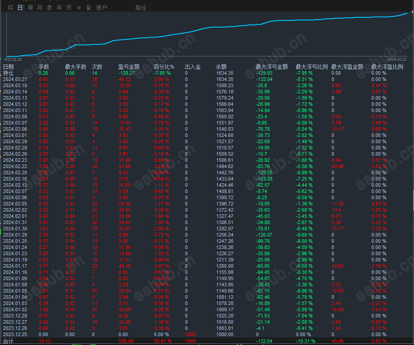Click the 合计 totals row label
414x345 pixels.
click(8, 341)
